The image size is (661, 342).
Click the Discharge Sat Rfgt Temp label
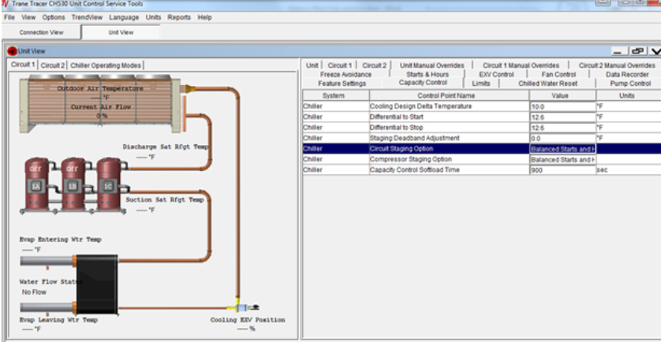click(x=166, y=147)
